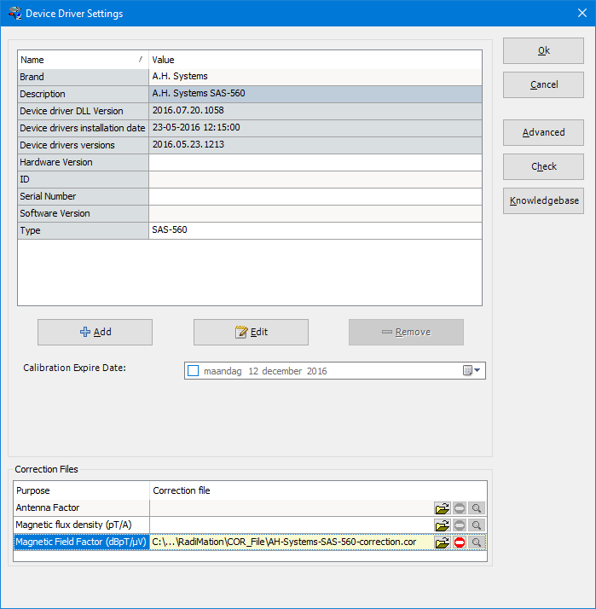The image size is (596, 609).
Task: Add a new property with the Add button
Action: (95, 332)
